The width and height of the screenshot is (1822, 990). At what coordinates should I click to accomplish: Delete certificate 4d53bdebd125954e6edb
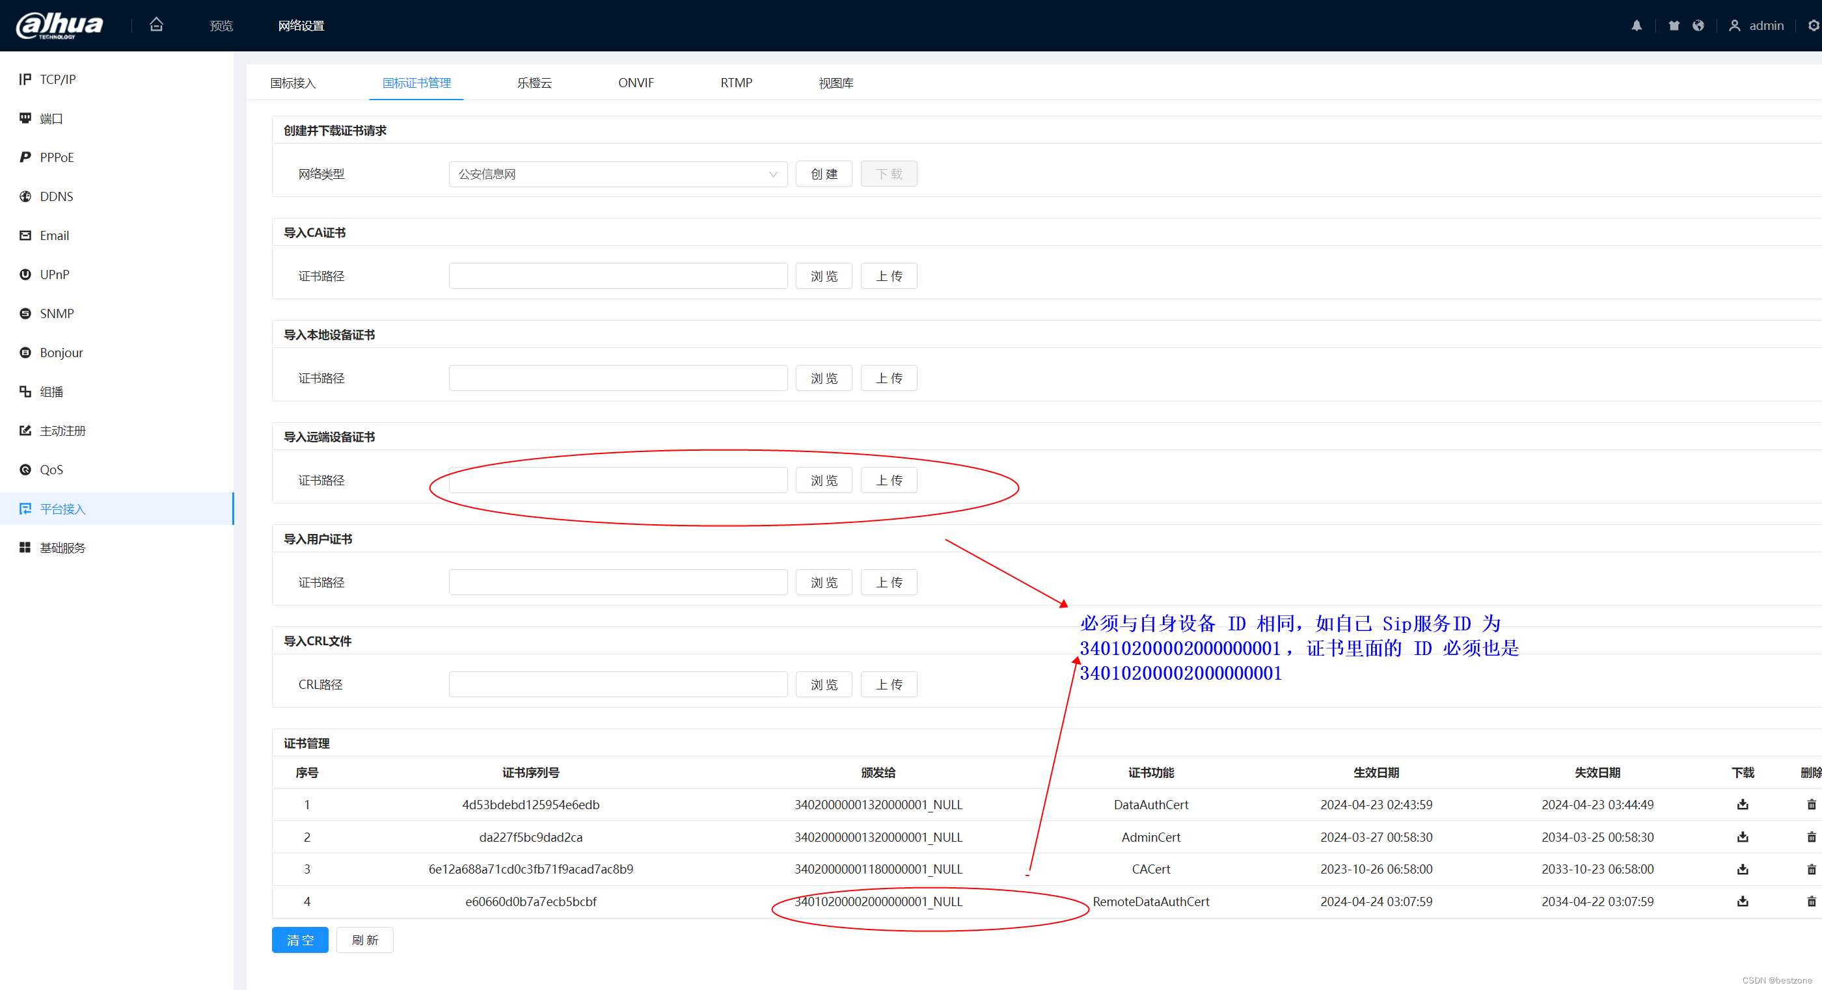(1812, 804)
